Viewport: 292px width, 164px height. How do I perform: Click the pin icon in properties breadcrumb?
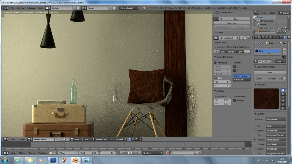pos(255,43)
